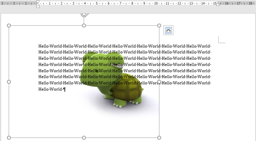Click the rotation handle above the picture

[84, 14]
